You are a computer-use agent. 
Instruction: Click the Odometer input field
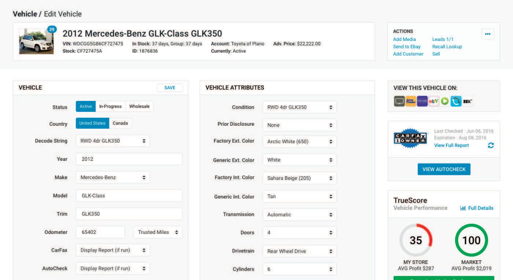(x=100, y=232)
